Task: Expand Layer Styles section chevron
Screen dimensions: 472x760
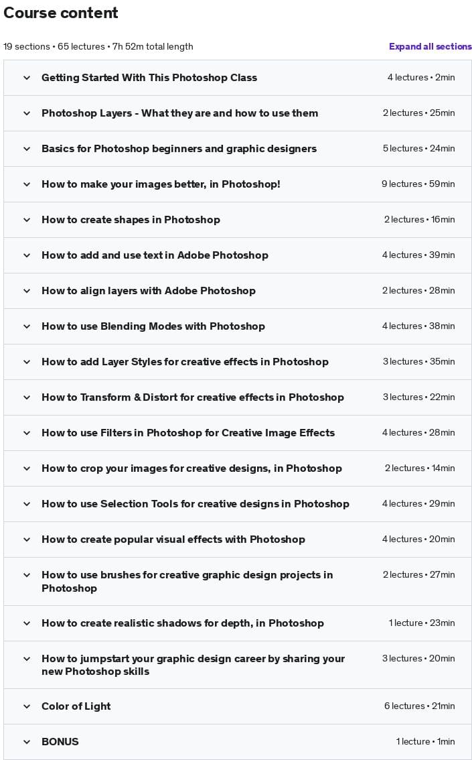Action: [27, 362]
